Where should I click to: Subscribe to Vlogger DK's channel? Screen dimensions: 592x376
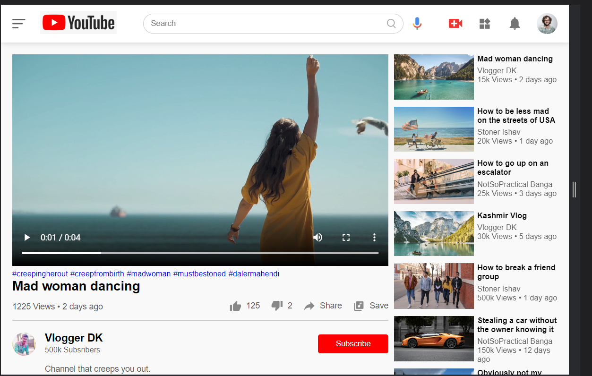click(353, 343)
